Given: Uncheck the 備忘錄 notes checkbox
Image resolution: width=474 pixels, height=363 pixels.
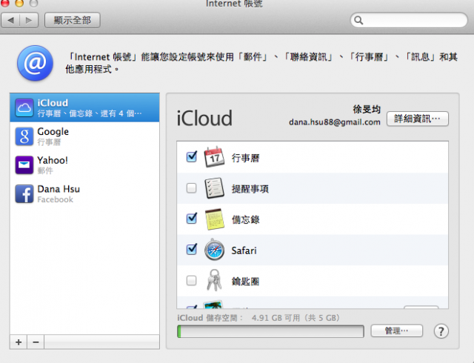Looking at the screenshot, I should pyautogui.click(x=192, y=219).
